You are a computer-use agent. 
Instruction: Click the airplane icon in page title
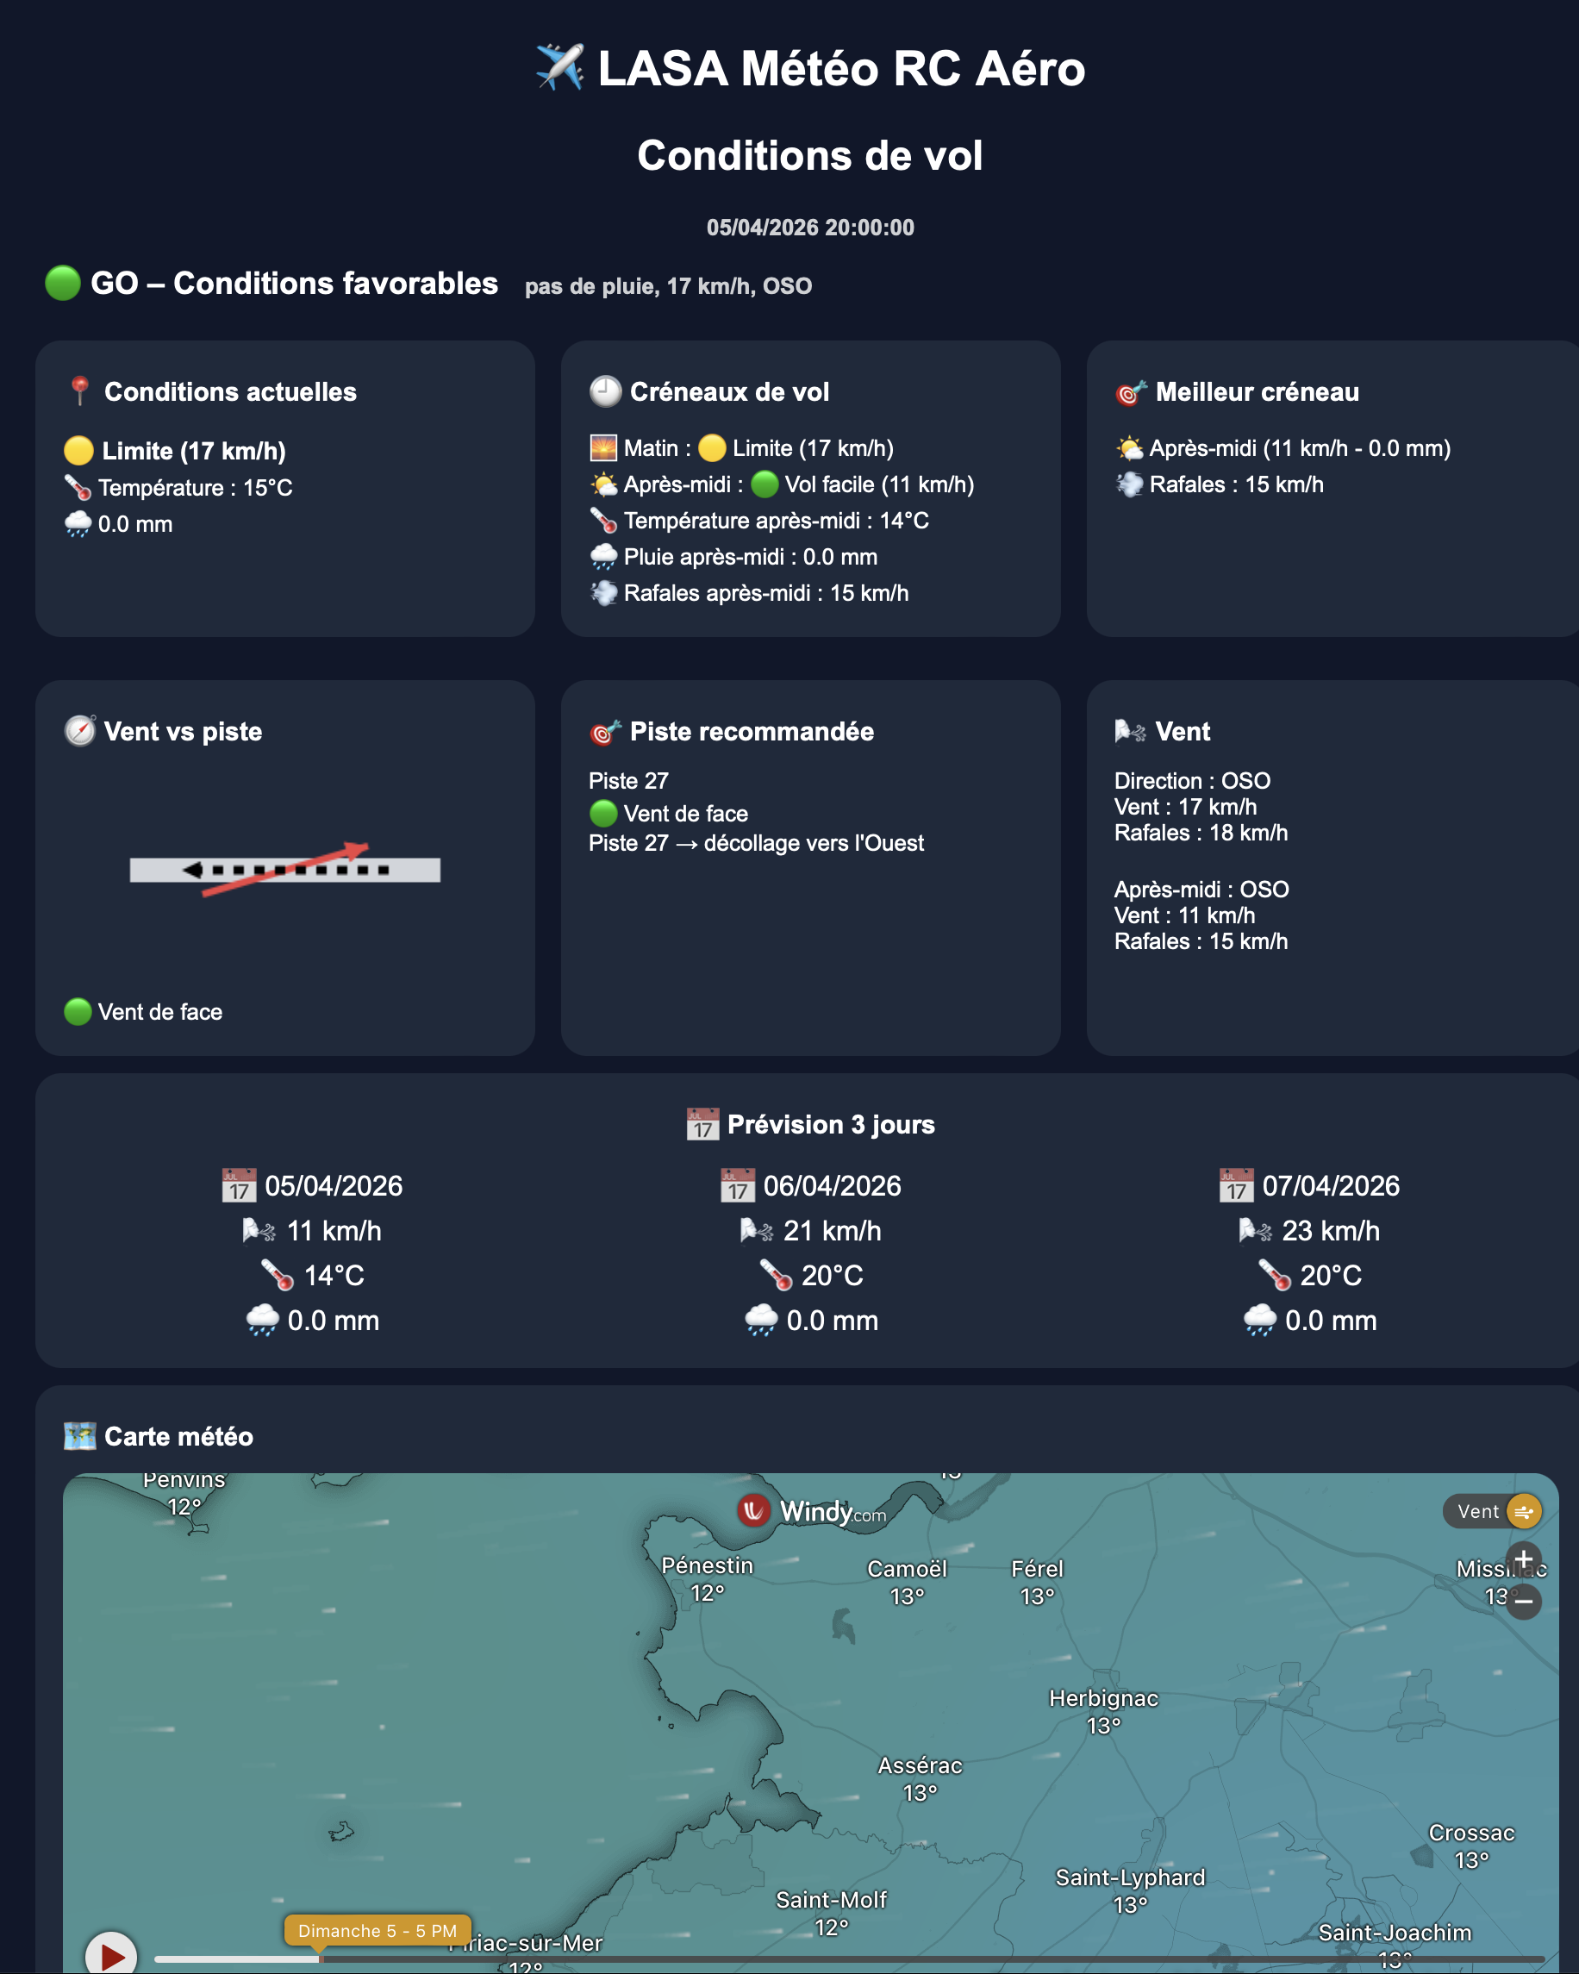point(559,68)
